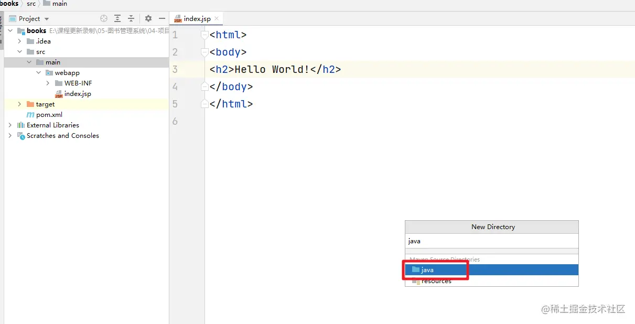635x324 pixels.
Task: Expand the .idea folder
Action: (20, 41)
